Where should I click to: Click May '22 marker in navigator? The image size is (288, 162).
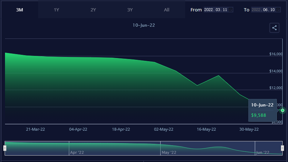click(169, 152)
